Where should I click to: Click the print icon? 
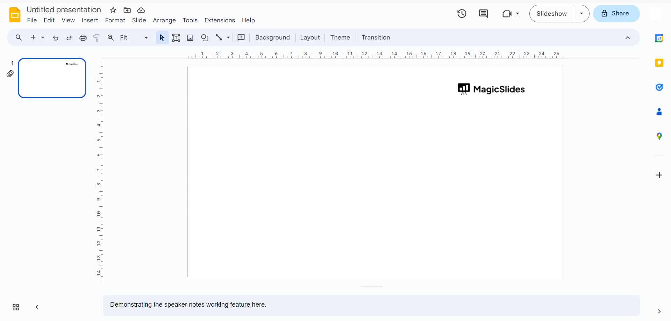pos(83,38)
